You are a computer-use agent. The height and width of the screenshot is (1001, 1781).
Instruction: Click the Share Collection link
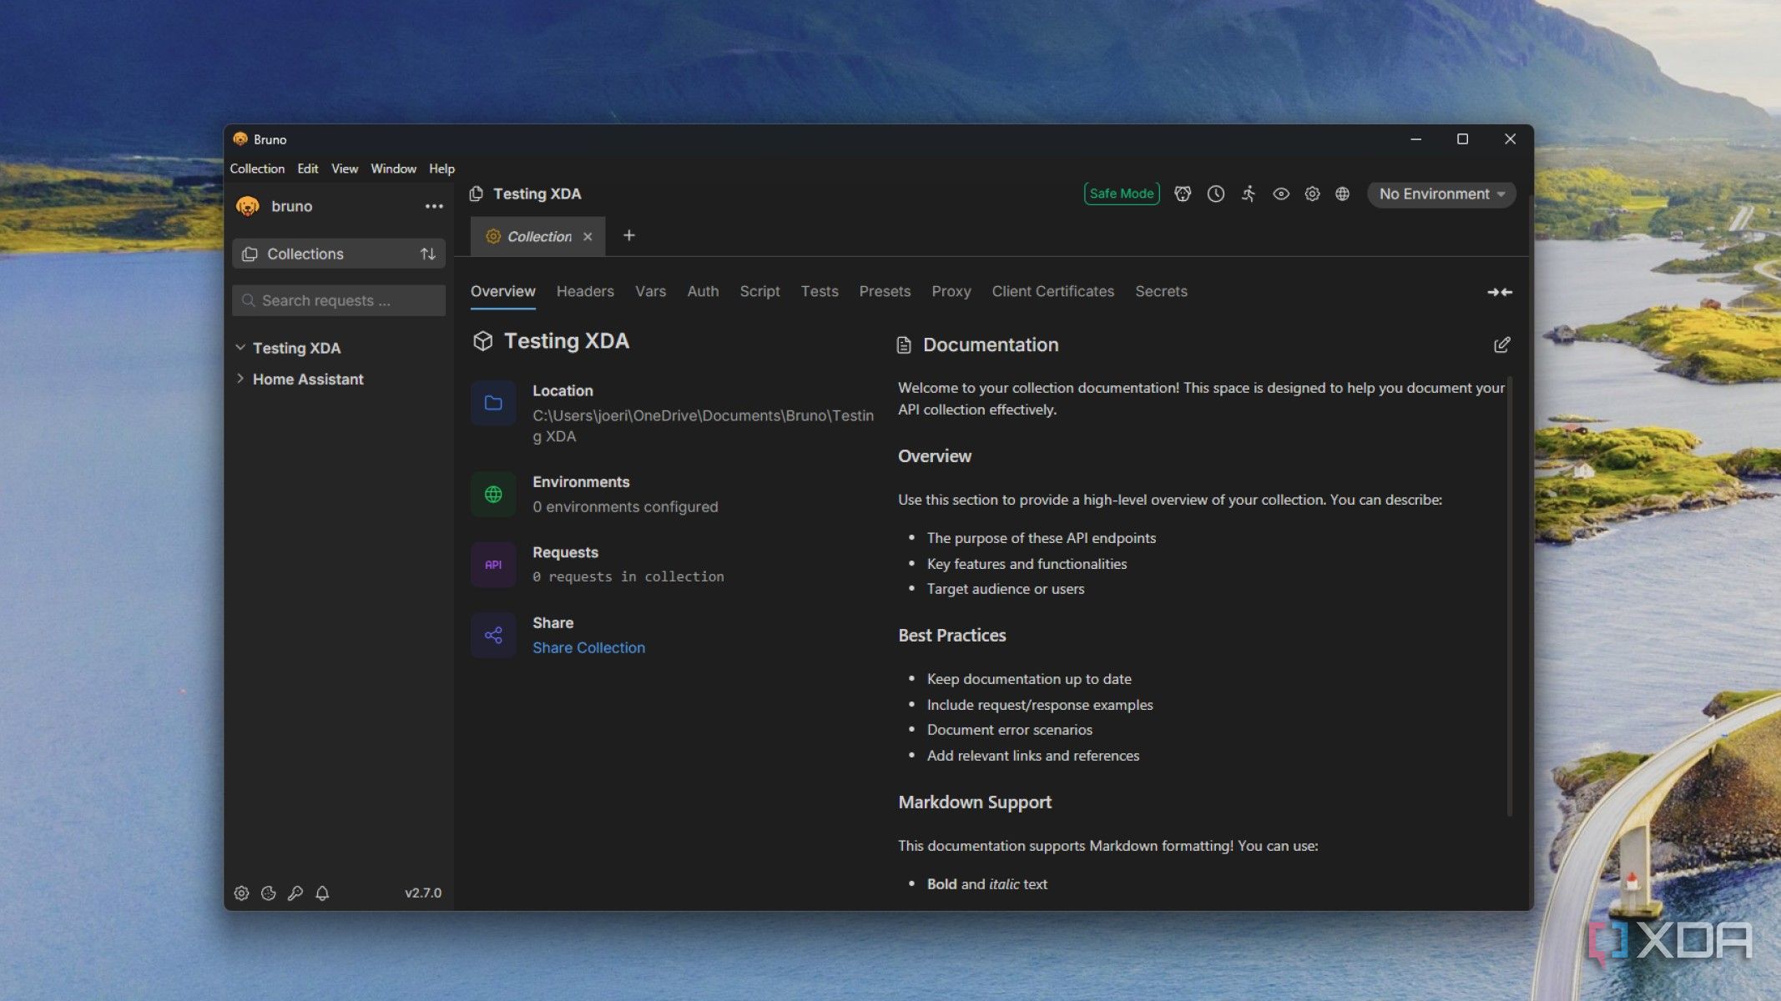tap(588, 647)
